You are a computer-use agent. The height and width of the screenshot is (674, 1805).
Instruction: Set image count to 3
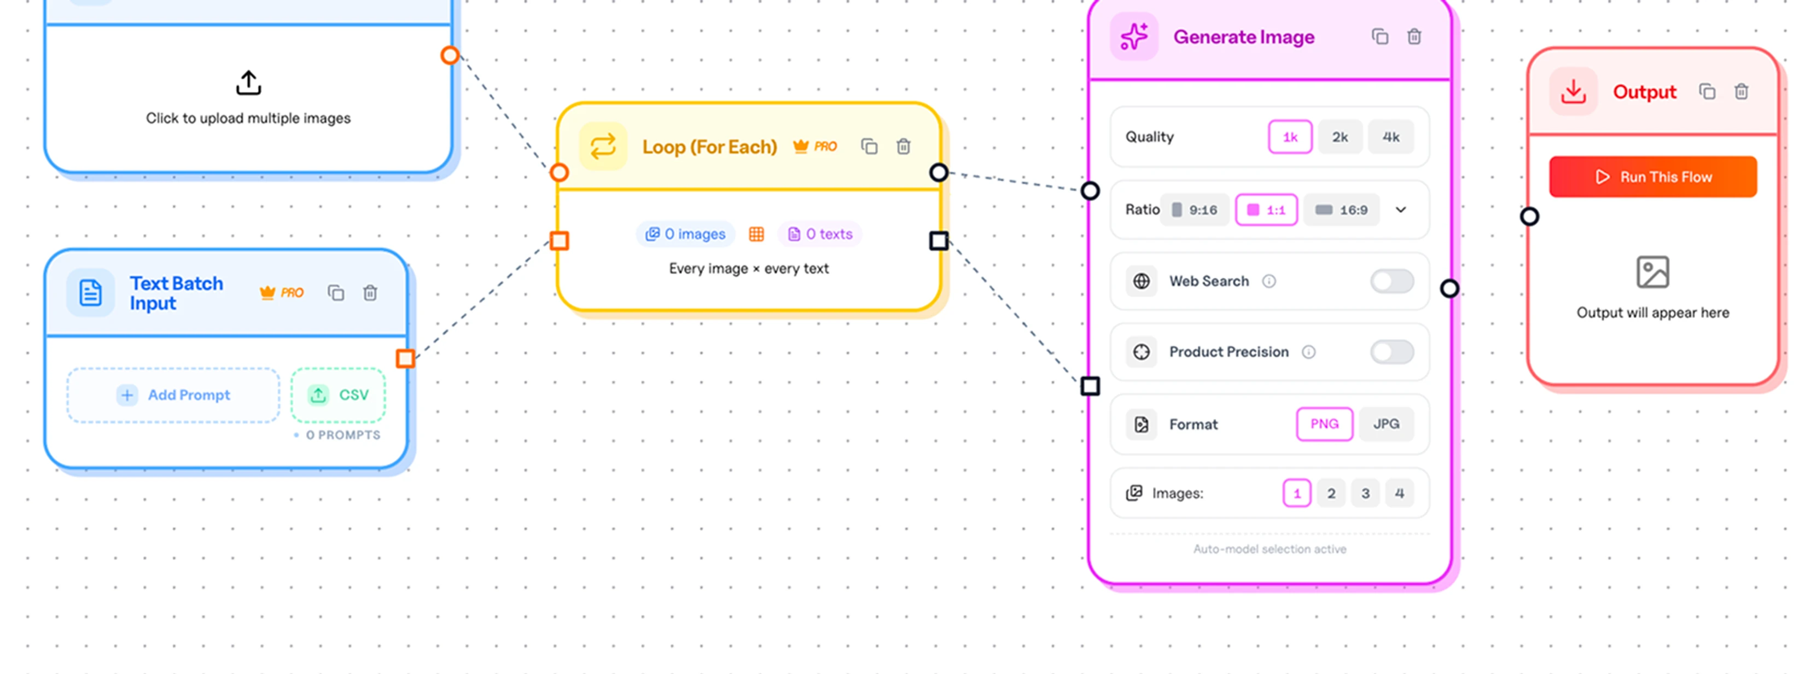click(x=1366, y=493)
